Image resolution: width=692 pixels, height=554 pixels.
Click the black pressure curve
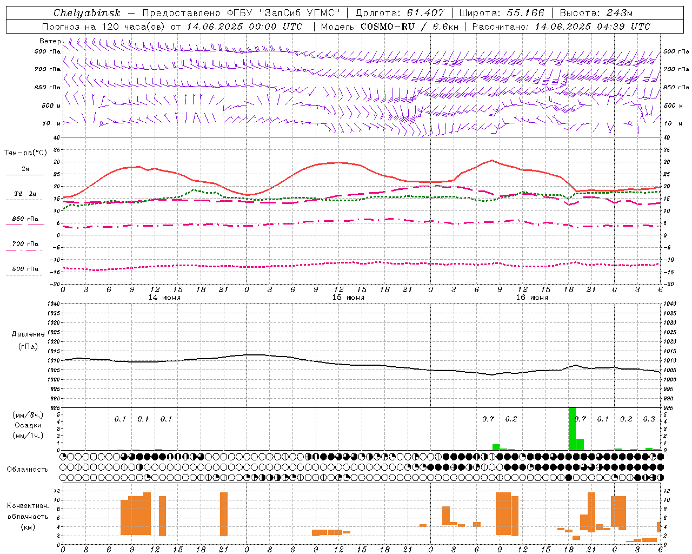coord(362,365)
